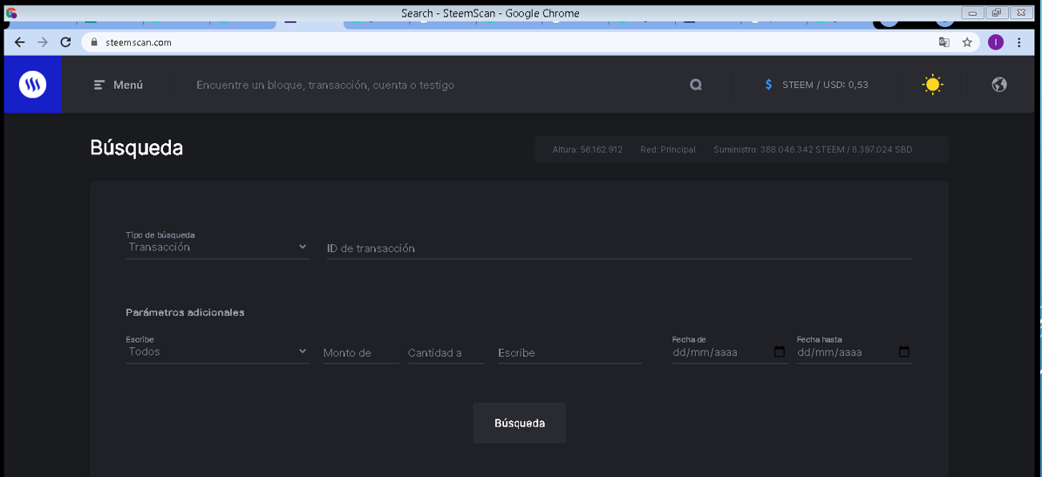Viewport: 1042px width, 477px height.
Task: Click the magnifier search icon in header
Action: coord(695,85)
